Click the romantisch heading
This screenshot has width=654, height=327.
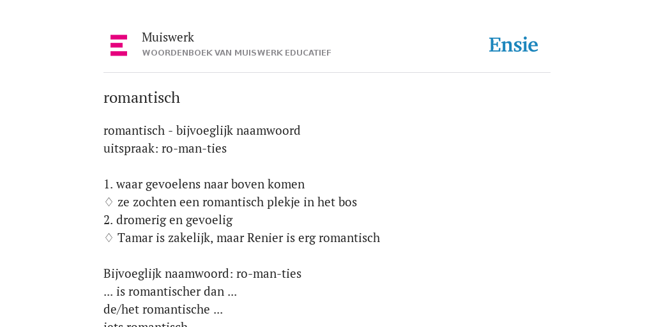point(142,98)
